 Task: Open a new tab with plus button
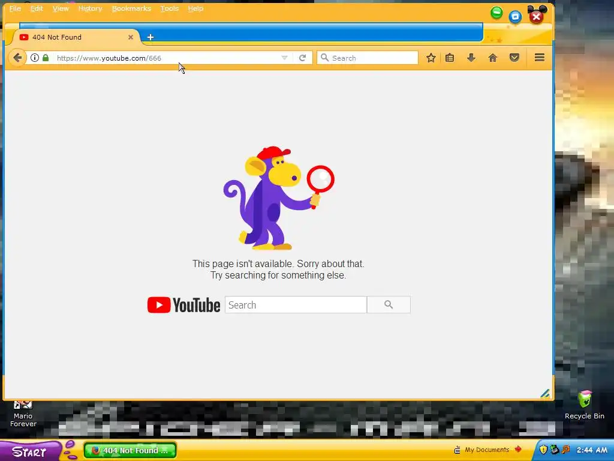[151, 37]
